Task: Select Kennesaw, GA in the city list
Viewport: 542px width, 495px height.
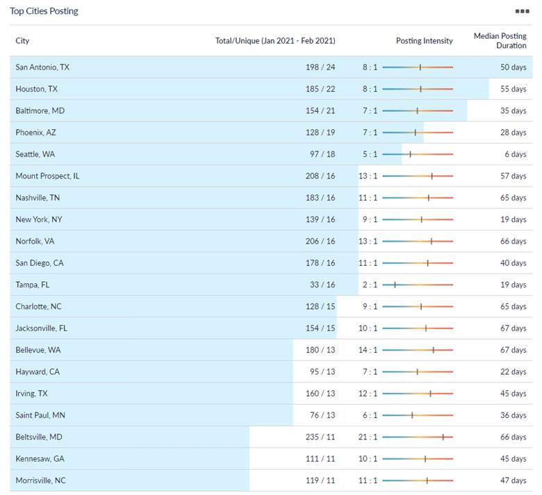Action: 40,459
